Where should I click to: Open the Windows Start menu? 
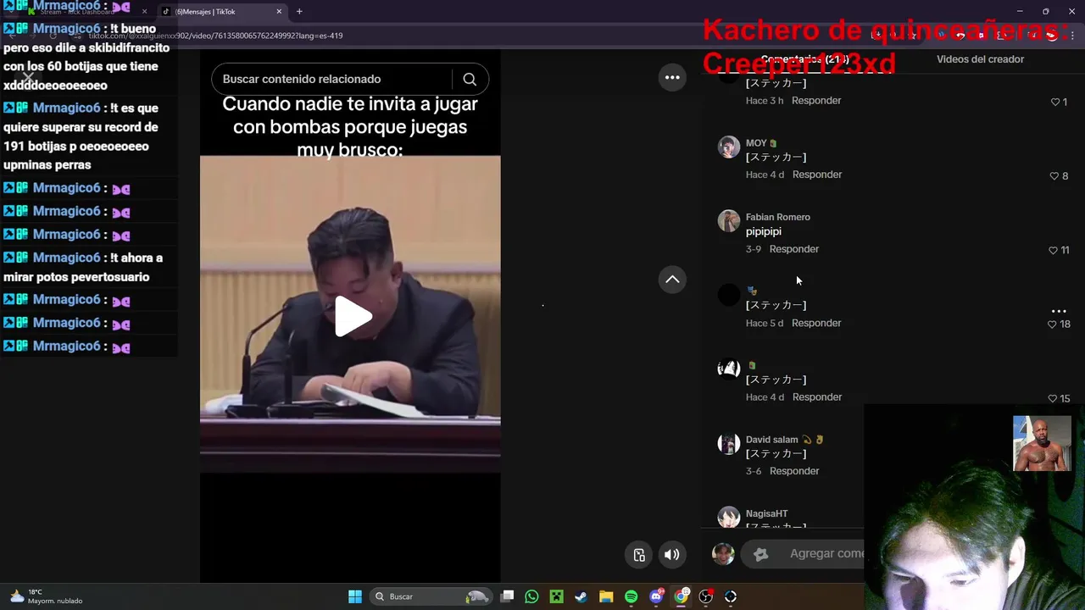tap(355, 596)
